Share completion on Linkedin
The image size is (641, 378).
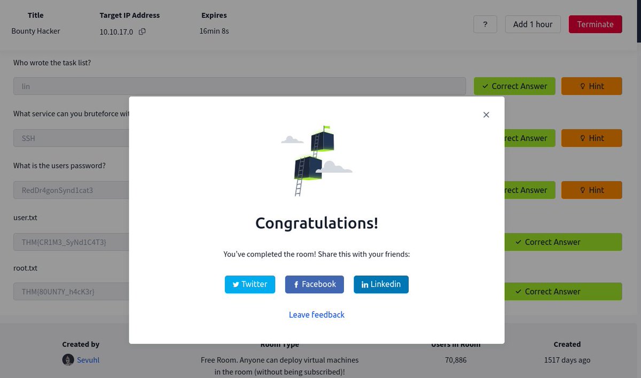coord(381,284)
